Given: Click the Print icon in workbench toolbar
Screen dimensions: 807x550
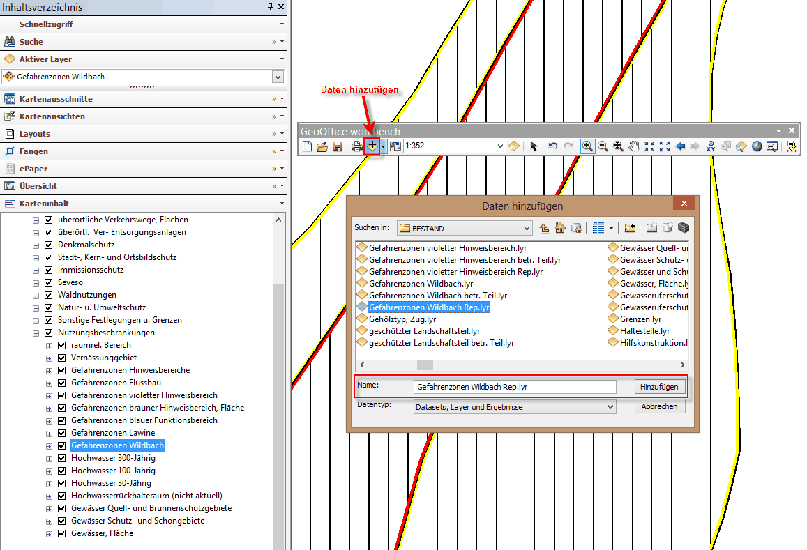Looking at the screenshot, I should click(x=357, y=146).
